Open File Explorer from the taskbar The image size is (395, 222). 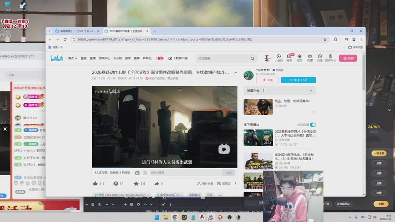pos(166,217)
